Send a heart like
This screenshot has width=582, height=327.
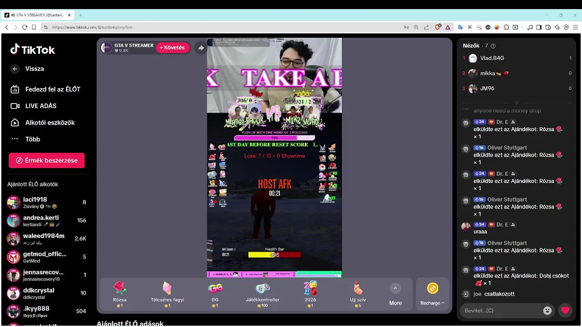565,311
